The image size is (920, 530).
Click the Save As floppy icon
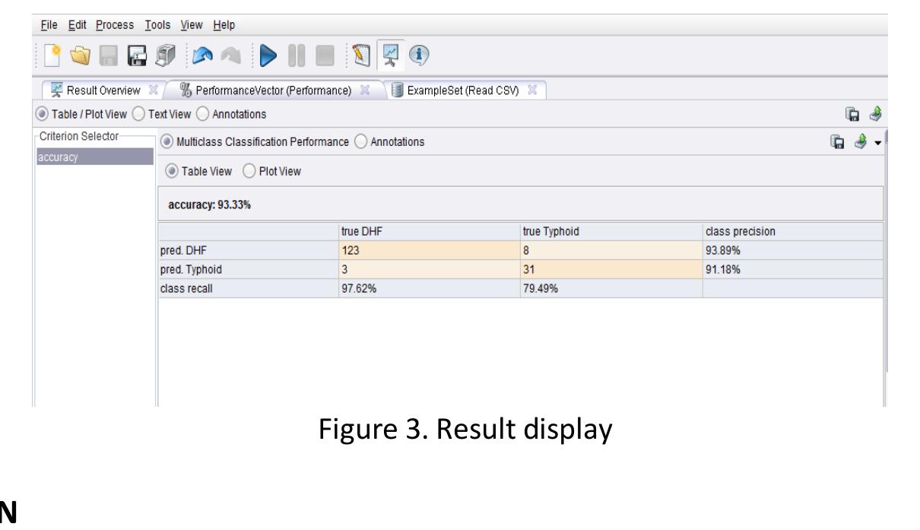pyautogui.click(x=135, y=56)
